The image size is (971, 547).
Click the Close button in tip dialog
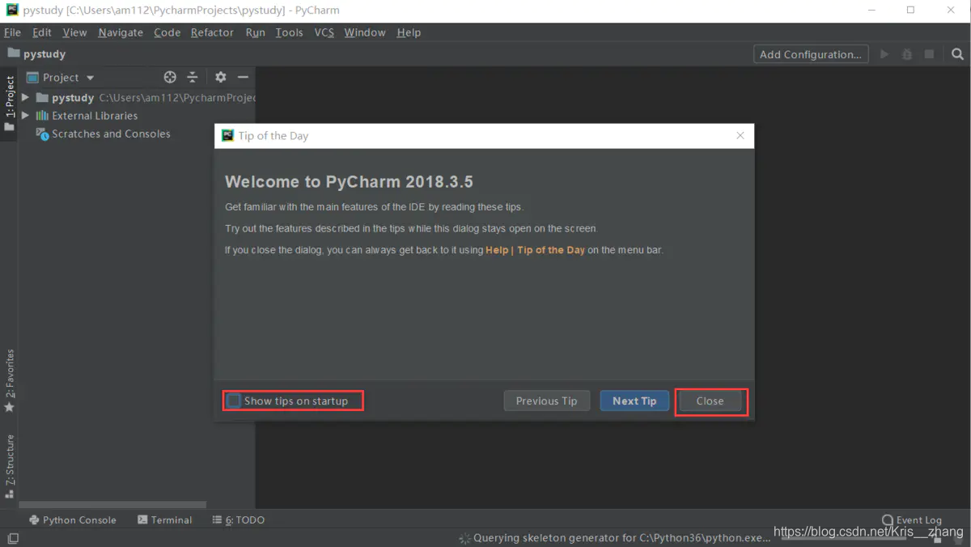click(710, 401)
